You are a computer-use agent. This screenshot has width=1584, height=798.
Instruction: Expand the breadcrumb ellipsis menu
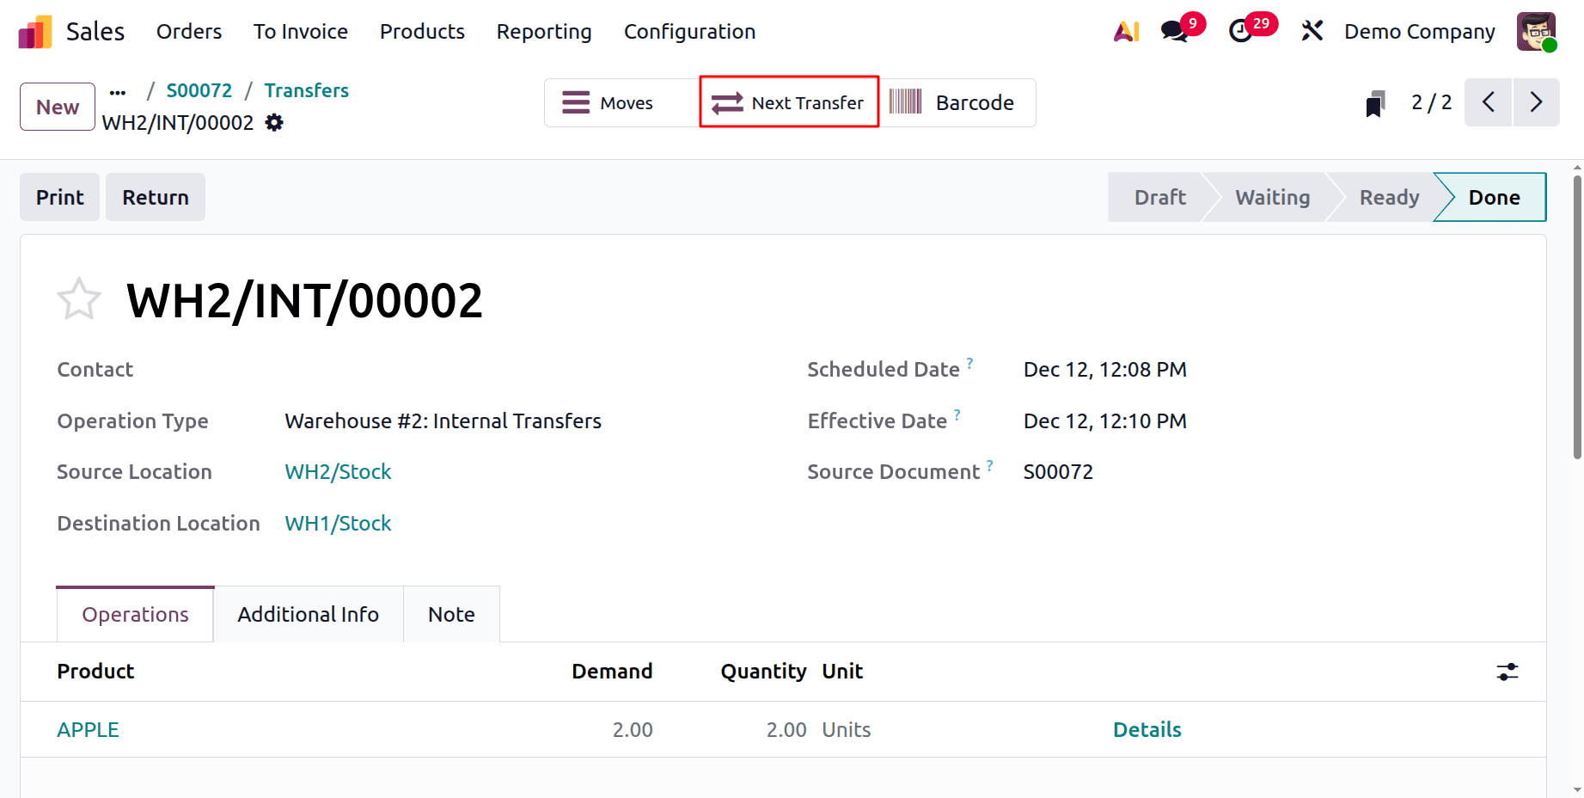[118, 90]
